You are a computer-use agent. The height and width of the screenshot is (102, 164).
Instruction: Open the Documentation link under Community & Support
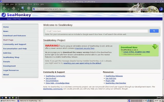coord(52,81)
